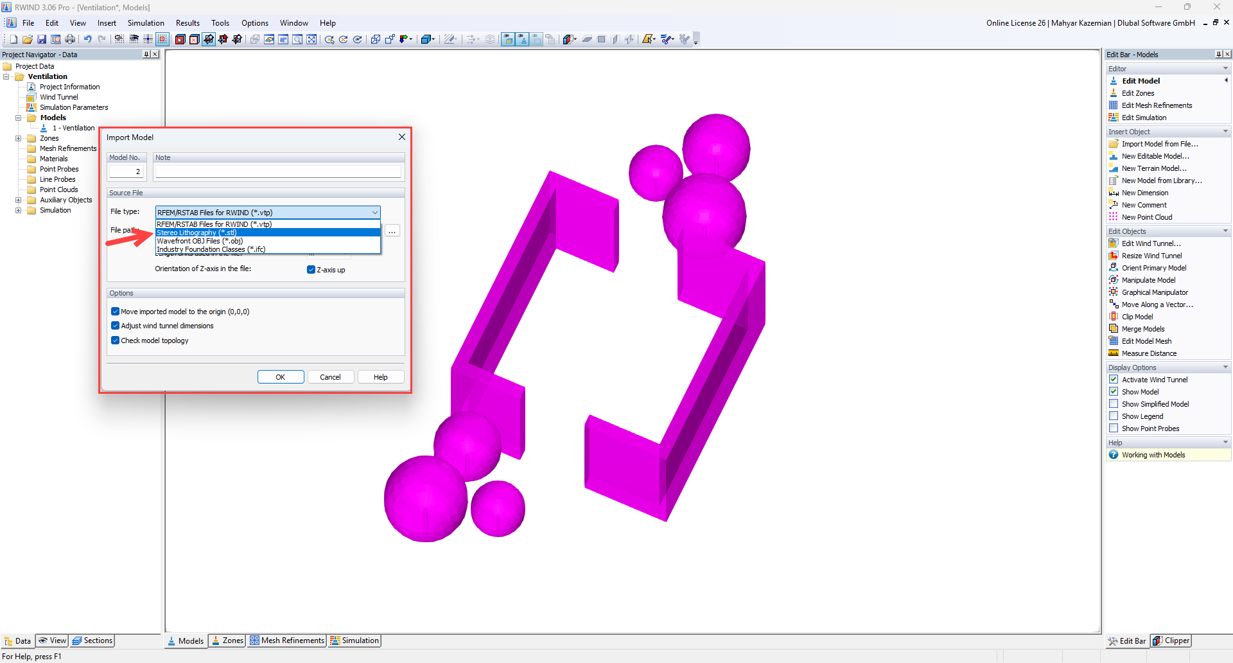Select Stereo Lithography from file type dropdown
Screen dimensions: 1233x663
(197, 232)
